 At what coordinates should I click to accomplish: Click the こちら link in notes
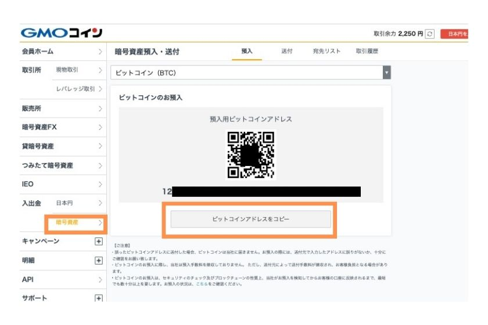point(202,284)
